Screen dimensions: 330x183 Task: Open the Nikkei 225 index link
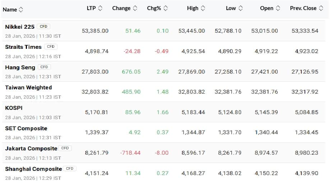[20, 27]
